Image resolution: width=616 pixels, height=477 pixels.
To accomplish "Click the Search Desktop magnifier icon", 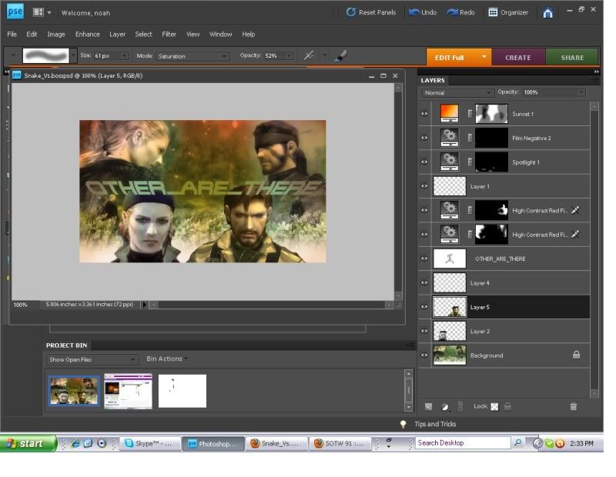I will [517, 443].
